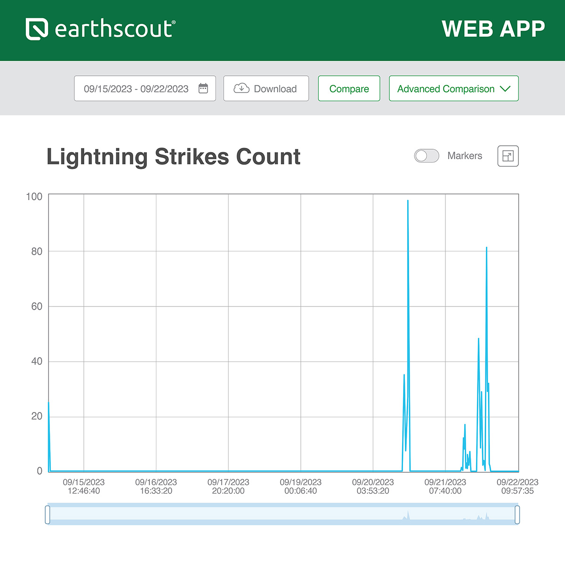
Task: Click the earthscout logo icon
Action: 37,29
